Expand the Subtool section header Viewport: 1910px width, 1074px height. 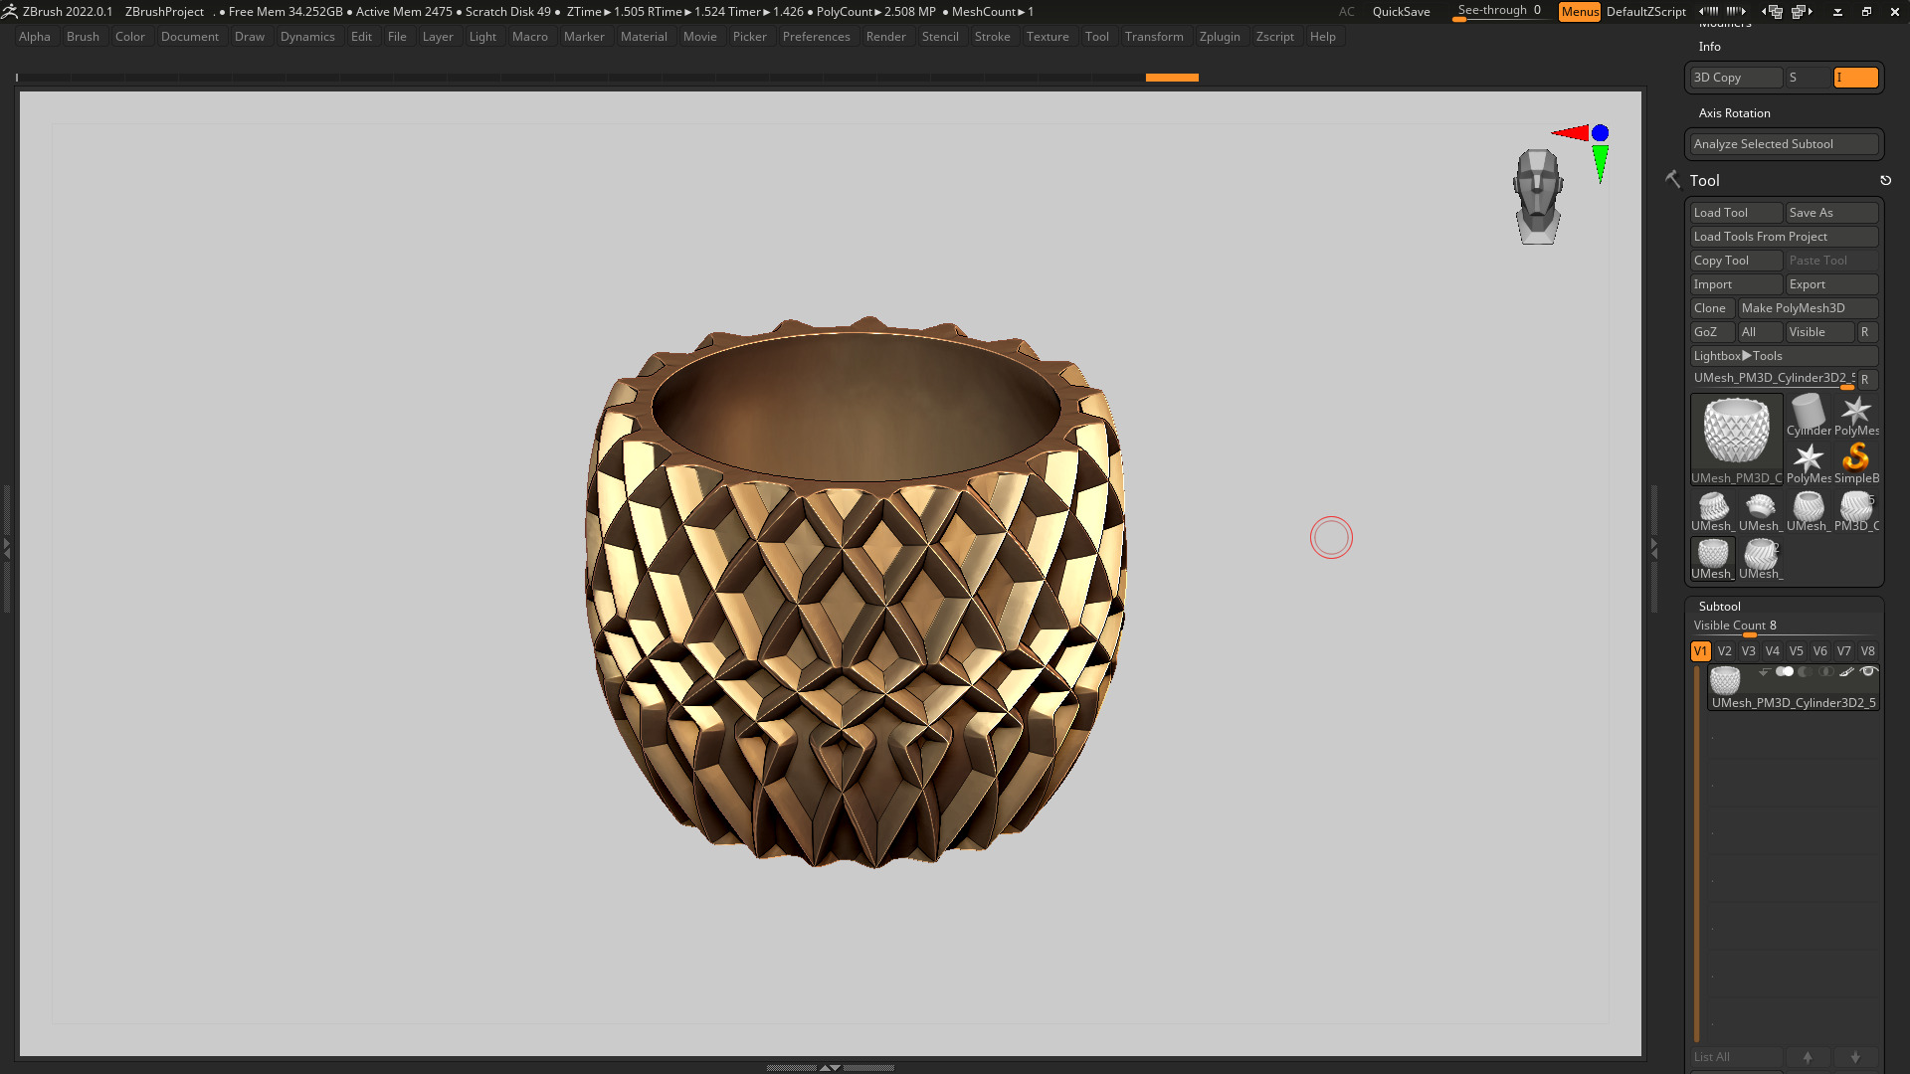[x=1719, y=607]
